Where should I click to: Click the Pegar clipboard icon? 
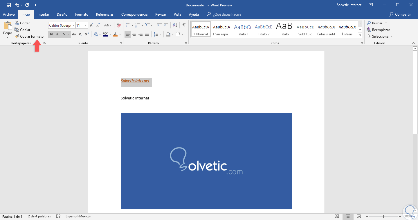[x=8, y=26]
